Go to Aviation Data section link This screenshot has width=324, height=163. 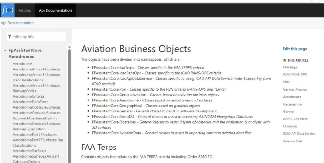[293, 141]
